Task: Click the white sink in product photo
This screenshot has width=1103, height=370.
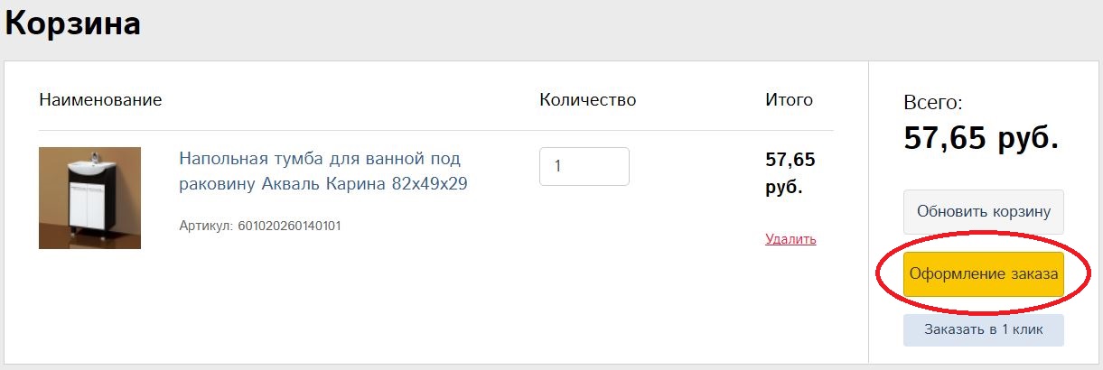Action: coord(90,169)
